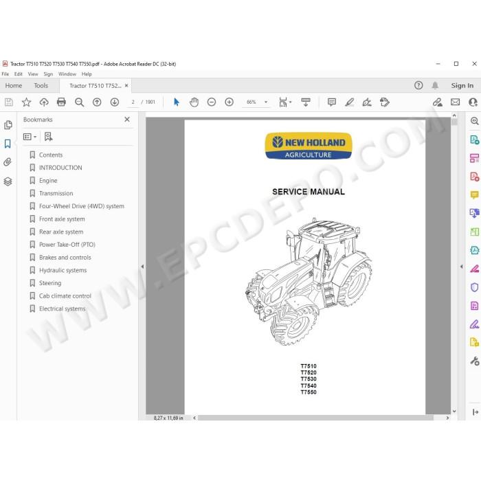Click the horizontal scrollbar

point(315,418)
